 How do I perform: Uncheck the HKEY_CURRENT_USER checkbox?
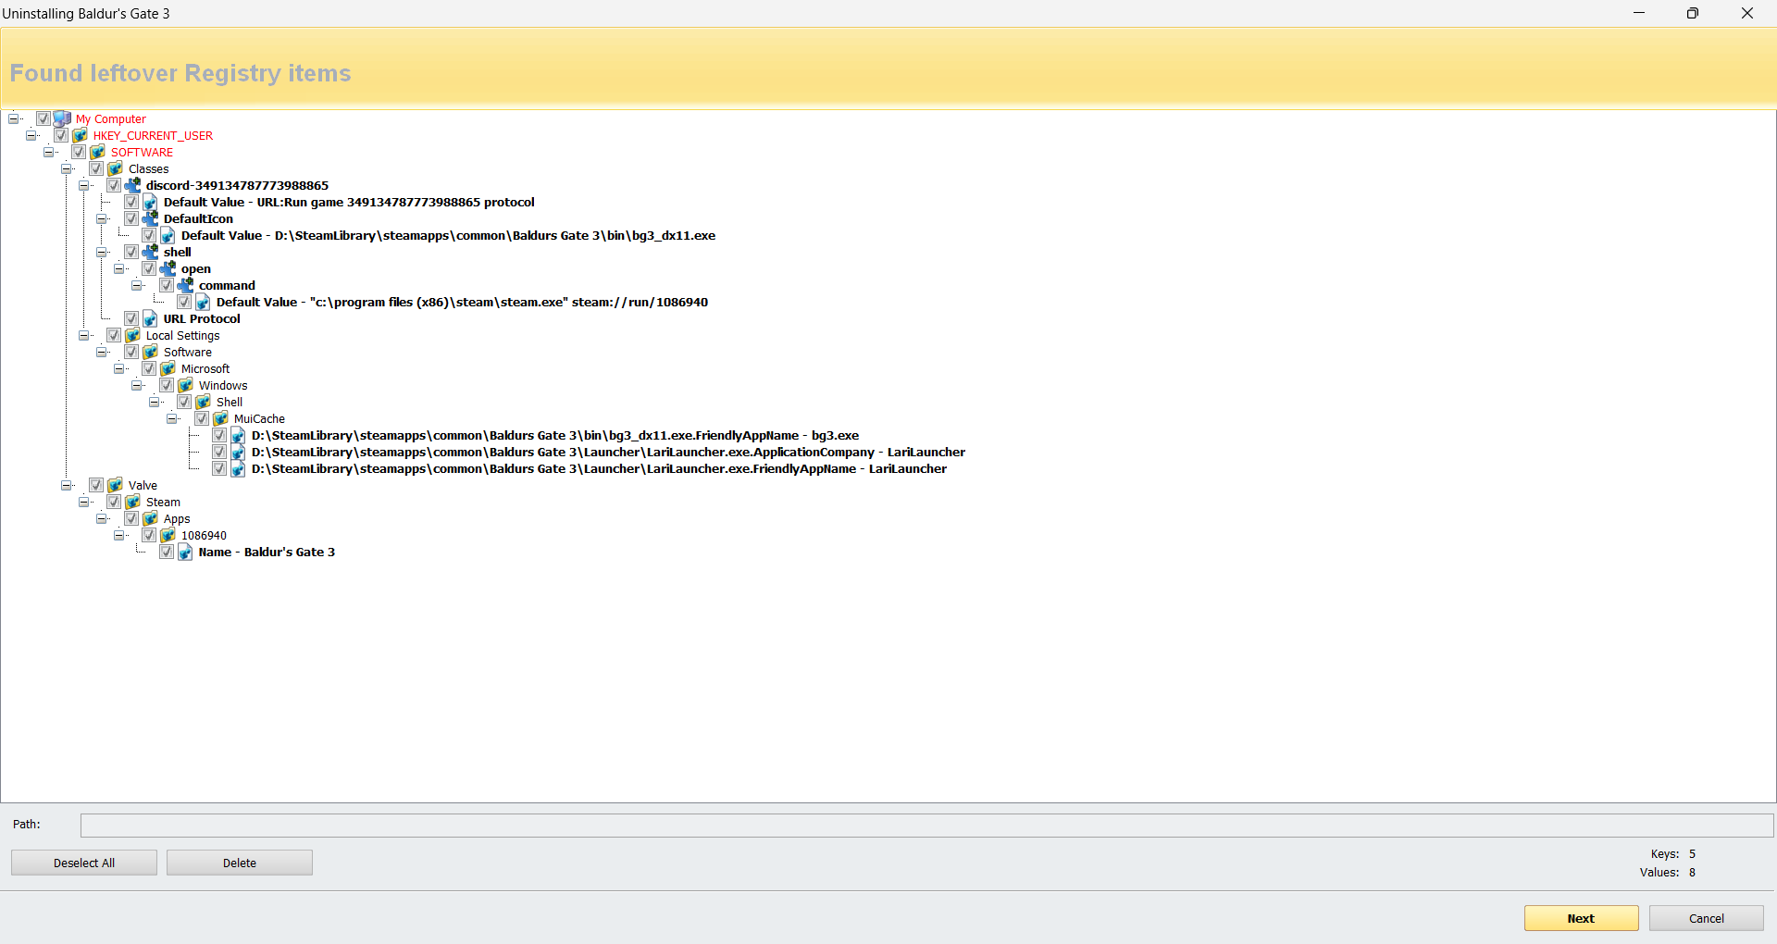[61, 135]
